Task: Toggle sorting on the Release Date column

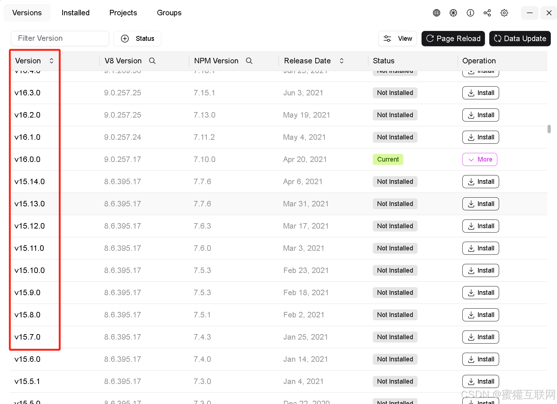Action: [x=341, y=61]
